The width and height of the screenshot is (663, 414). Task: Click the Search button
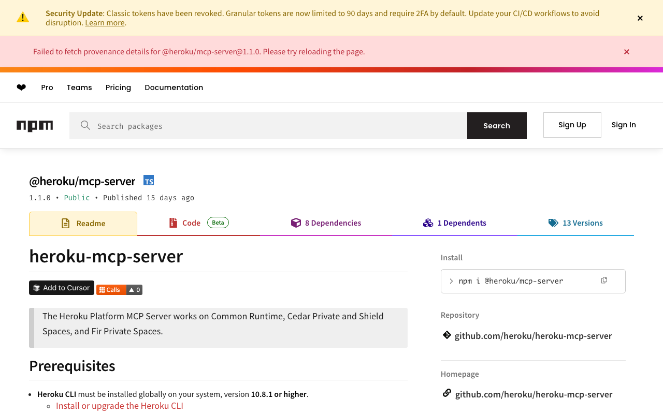click(x=497, y=126)
